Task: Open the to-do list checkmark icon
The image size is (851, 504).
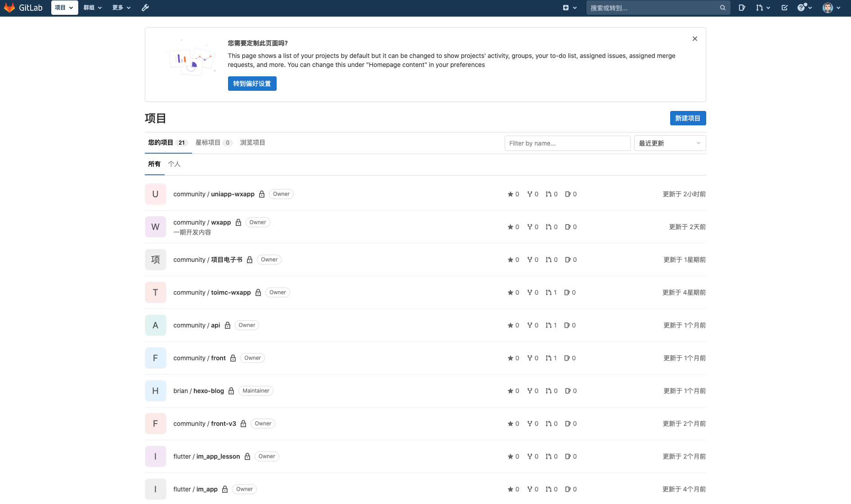Action: tap(784, 8)
